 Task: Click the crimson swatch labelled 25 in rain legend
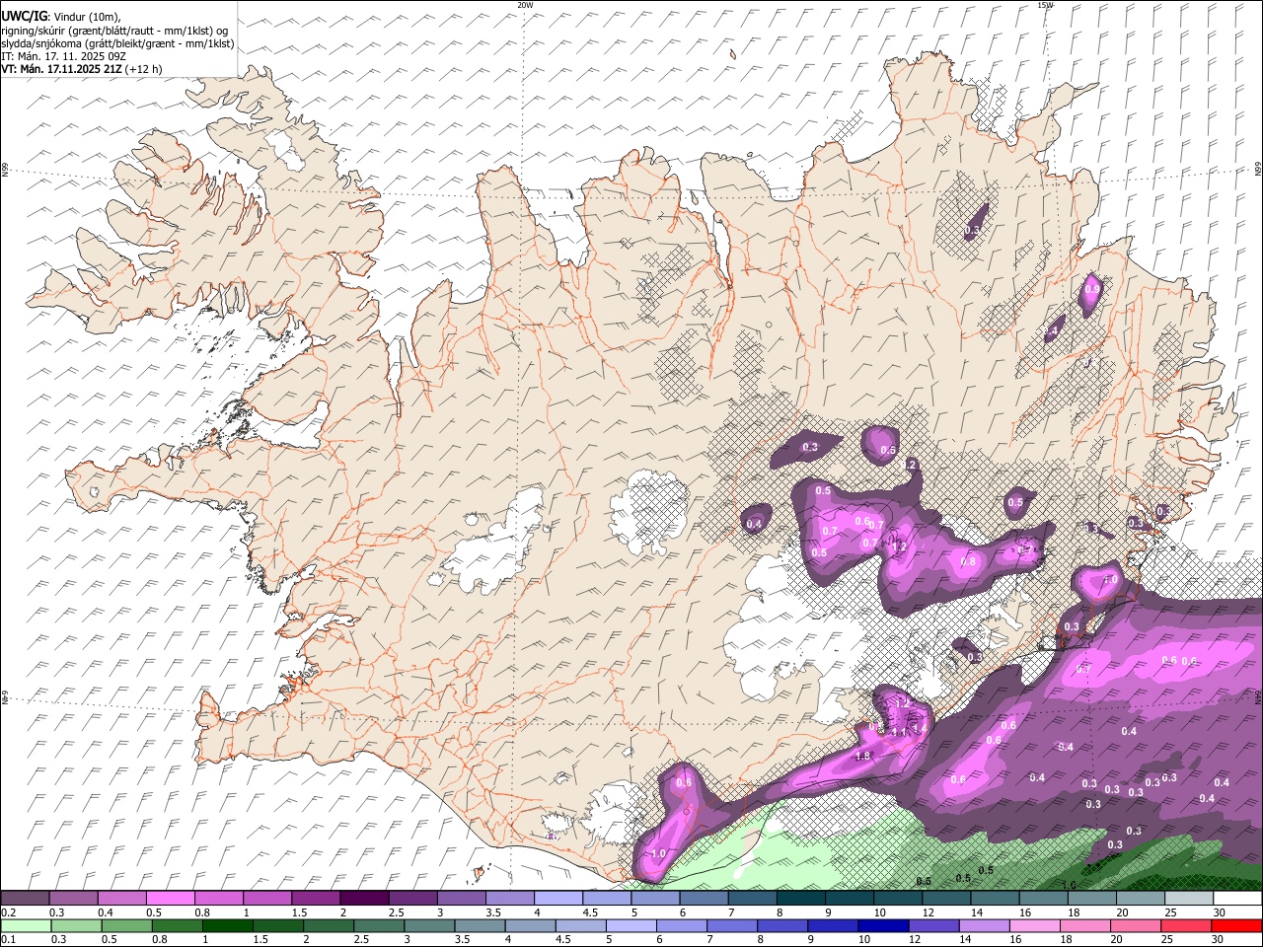click(1185, 925)
